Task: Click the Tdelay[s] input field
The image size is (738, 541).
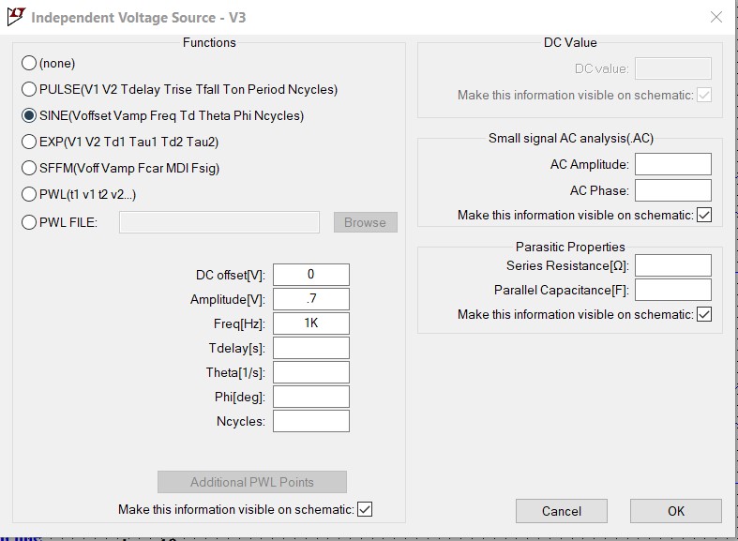Action: (311, 348)
